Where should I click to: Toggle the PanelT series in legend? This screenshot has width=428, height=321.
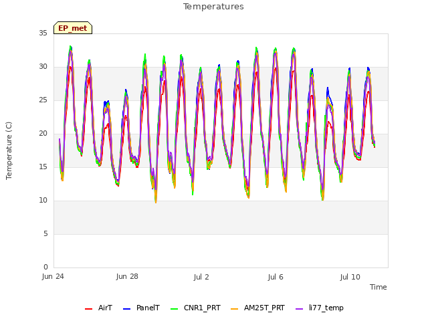coord(141,308)
